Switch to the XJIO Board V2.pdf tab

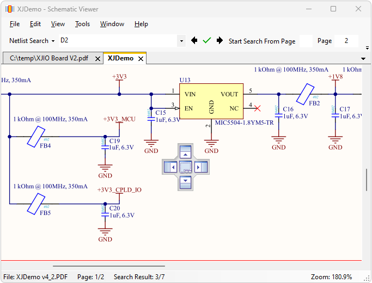tap(49, 59)
